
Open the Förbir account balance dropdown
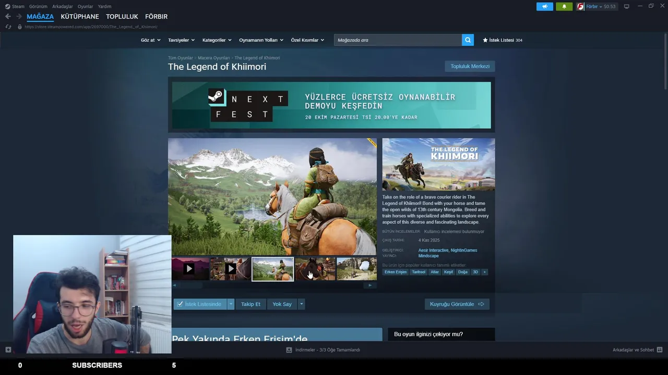(x=601, y=6)
